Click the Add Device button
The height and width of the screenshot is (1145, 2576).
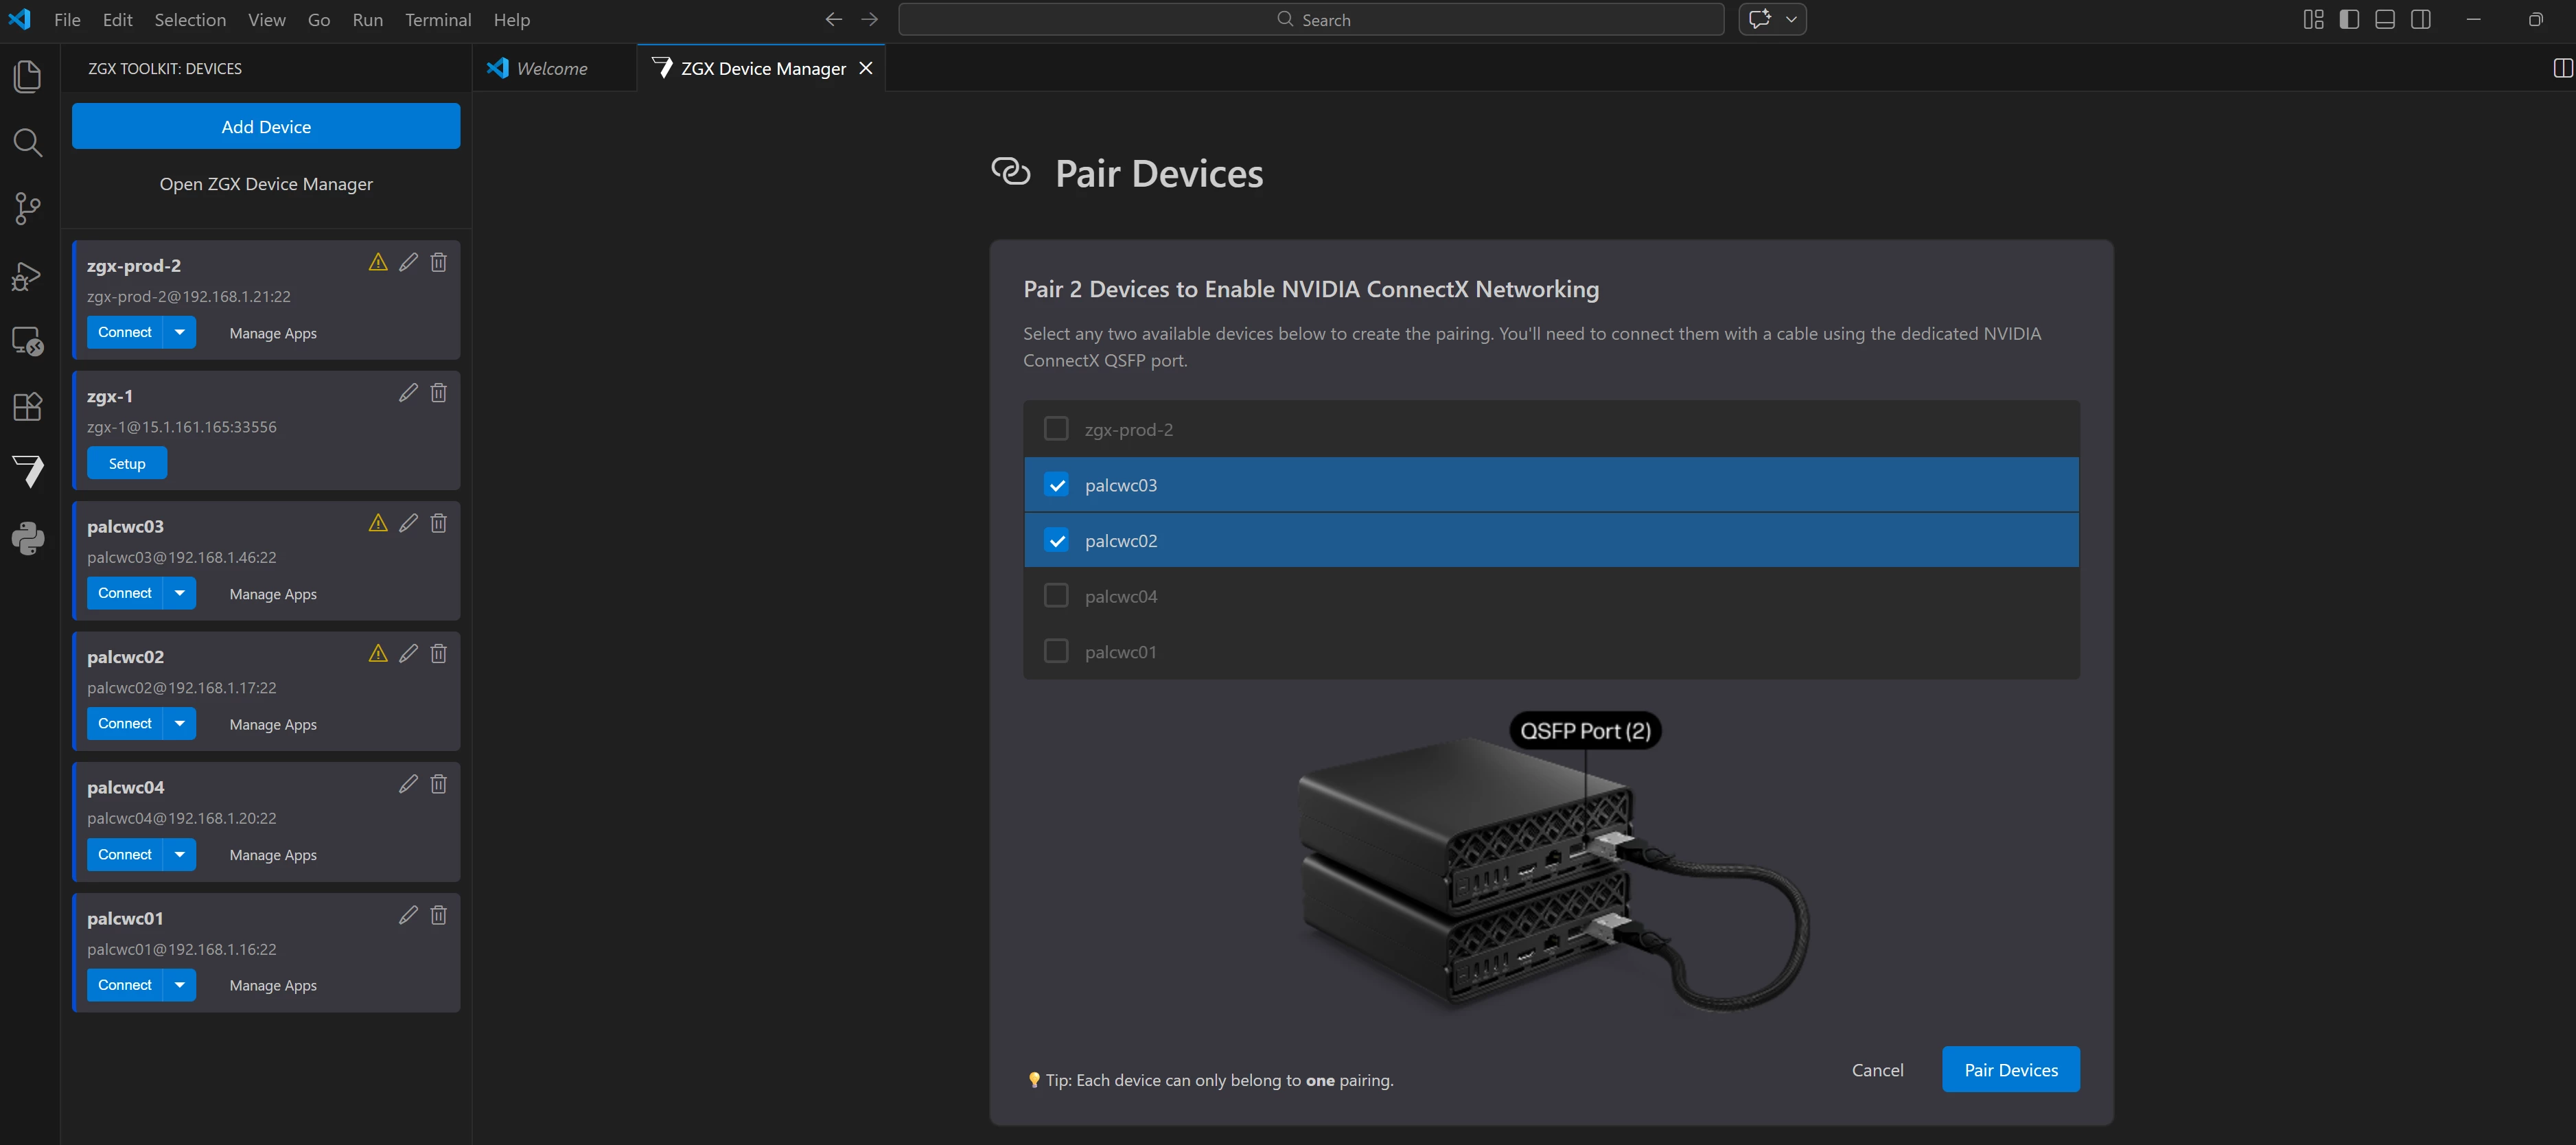tap(266, 126)
